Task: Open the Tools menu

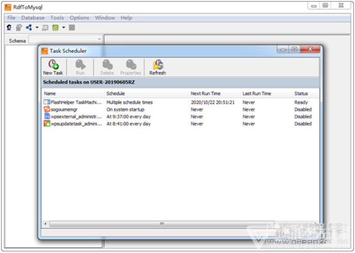Action: click(57, 18)
